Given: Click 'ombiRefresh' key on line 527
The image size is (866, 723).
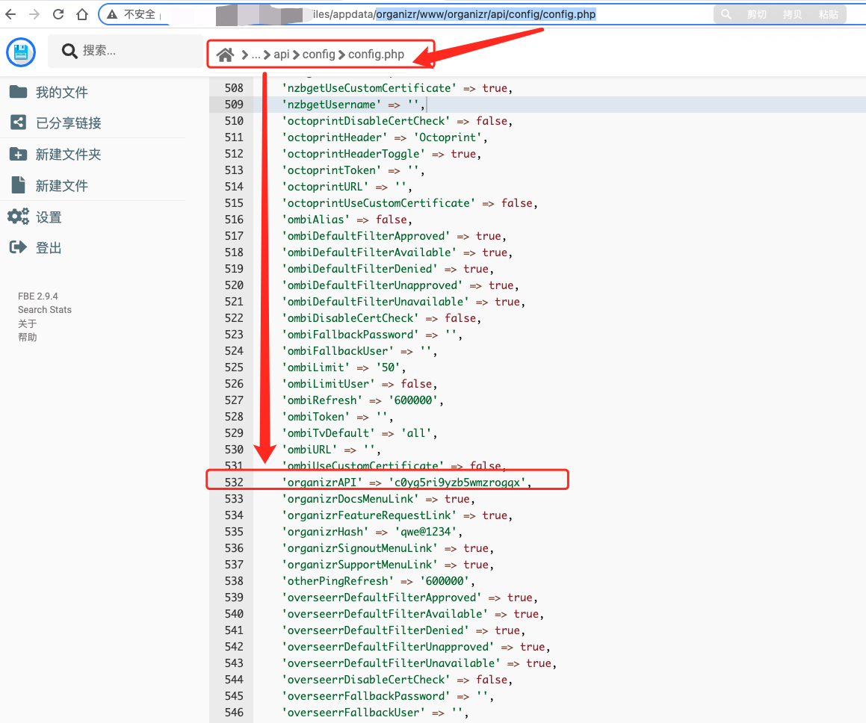Looking at the screenshot, I should click(323, 400).
